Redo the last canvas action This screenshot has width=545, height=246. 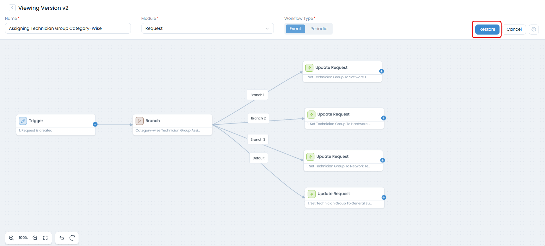point(72,238)
